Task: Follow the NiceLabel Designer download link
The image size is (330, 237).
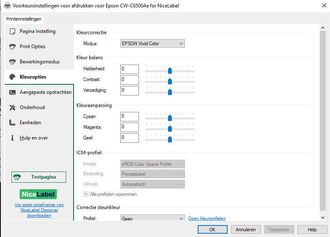Action: (x=39, y=210)
